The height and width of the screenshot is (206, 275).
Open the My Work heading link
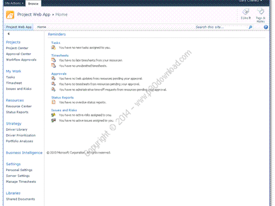pos(14,71)
